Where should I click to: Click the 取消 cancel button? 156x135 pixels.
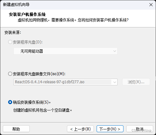pyautogui.click(x=140, y=129)
